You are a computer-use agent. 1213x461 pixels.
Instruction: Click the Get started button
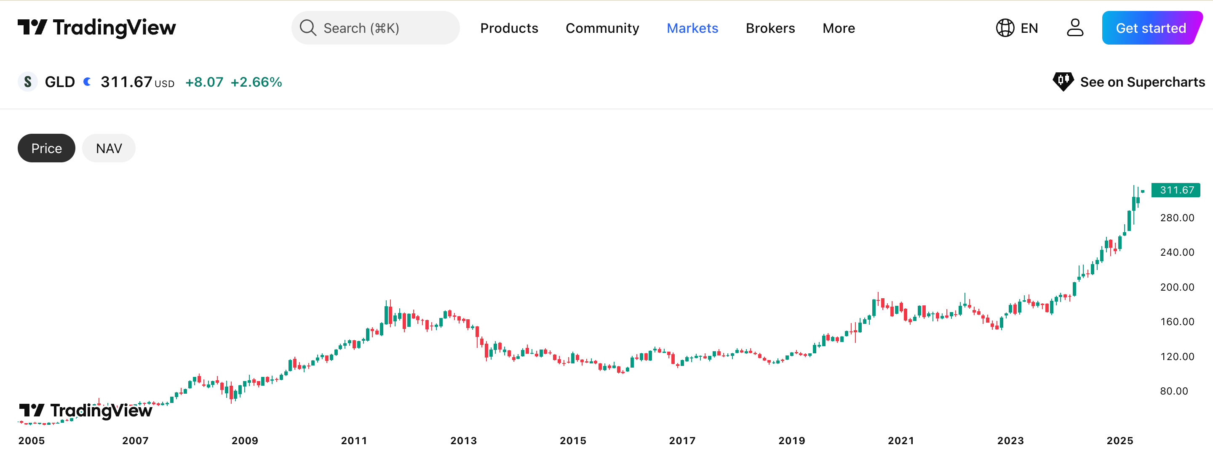coord(1151,28)
